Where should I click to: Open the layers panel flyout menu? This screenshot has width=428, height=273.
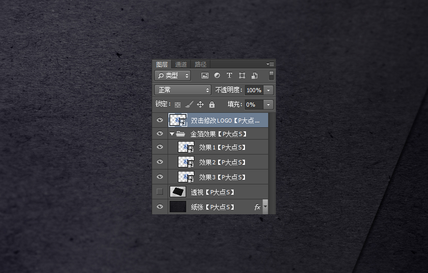coord(270,64)
